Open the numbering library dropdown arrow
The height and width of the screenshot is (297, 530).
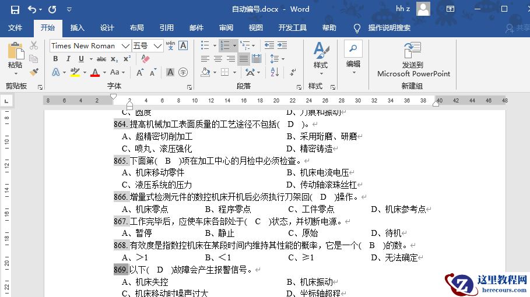(234, 45)
